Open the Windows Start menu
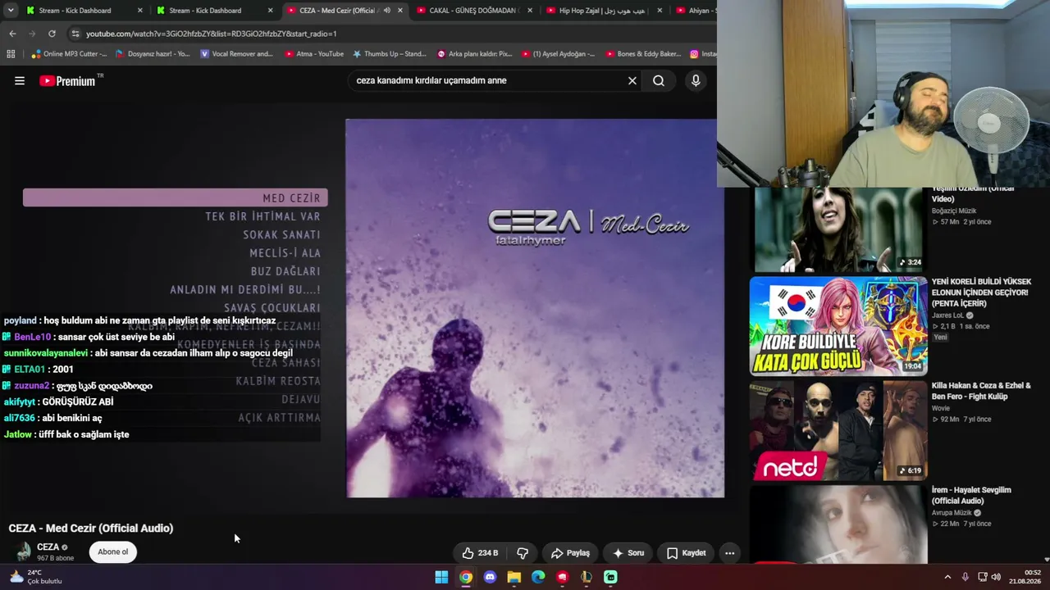Screen dimensions: 1050x590 (441, 577)
